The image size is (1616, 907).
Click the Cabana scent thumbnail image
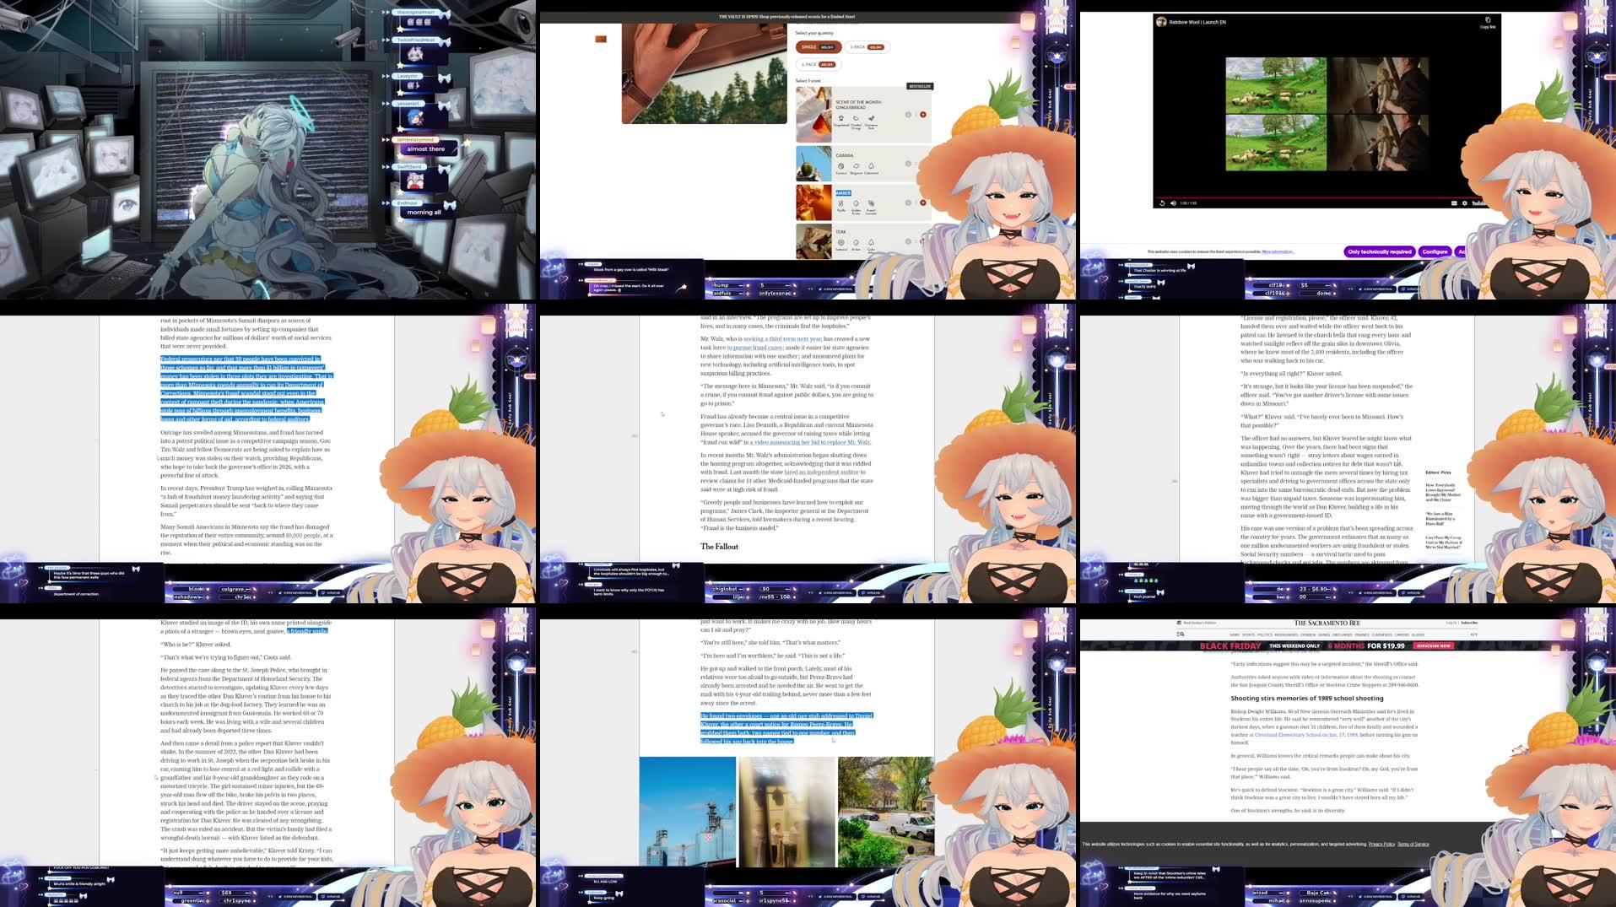(x=813, y=164)
